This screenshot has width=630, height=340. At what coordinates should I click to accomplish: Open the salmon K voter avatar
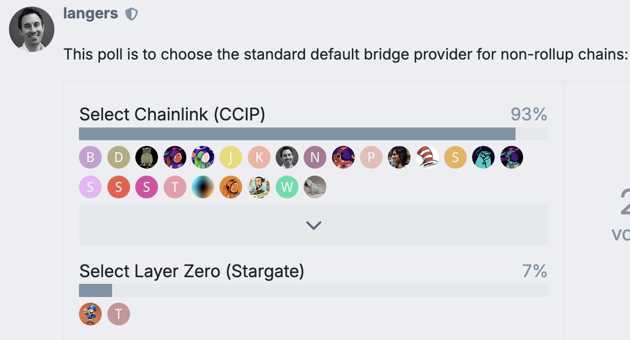tap(259, 157)
